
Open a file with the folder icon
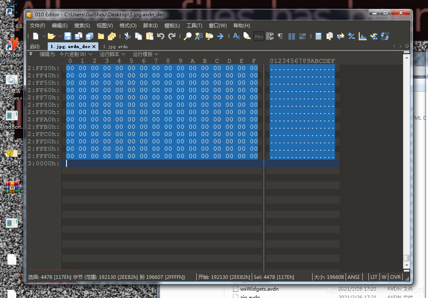coord(51,36)
